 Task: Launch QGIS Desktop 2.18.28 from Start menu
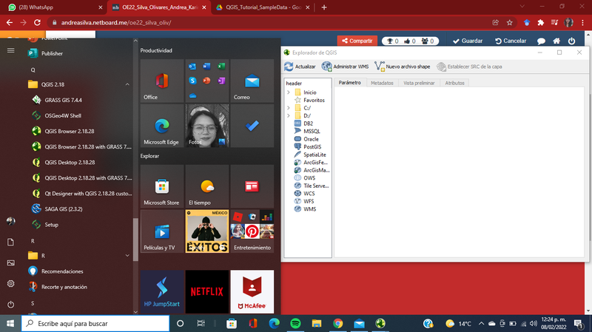click(x=70, y=162)
